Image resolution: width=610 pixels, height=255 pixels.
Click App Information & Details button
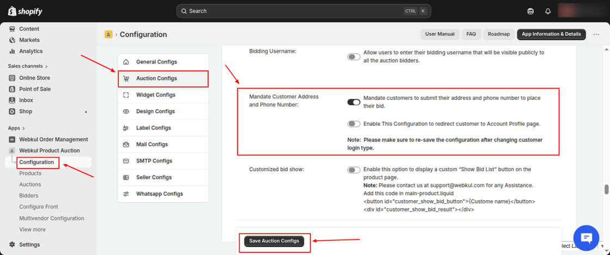point(551,34)
